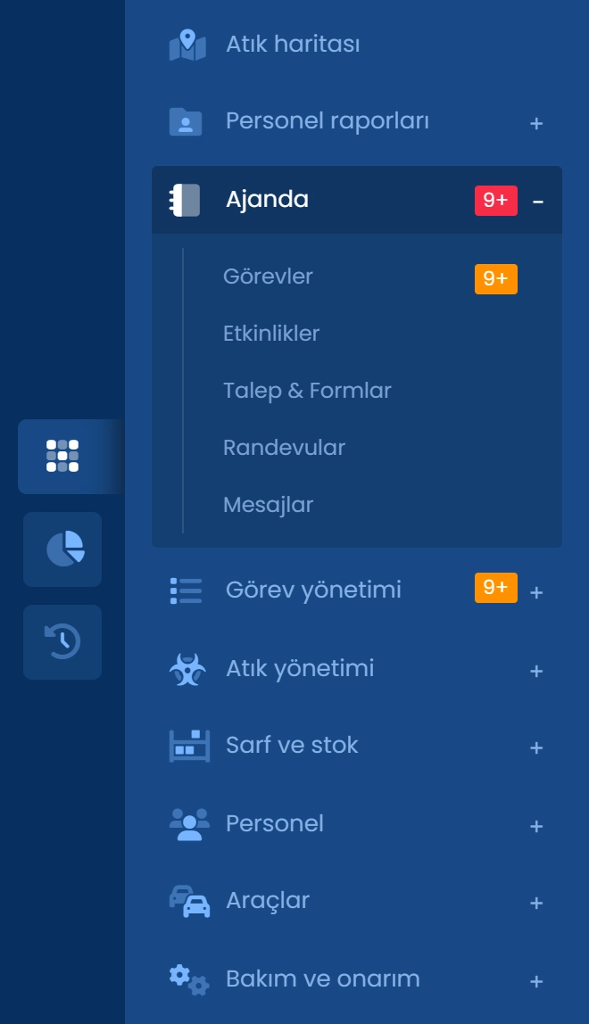This screenshot has height=1024, width=589.
Task: Click the Atık yönetimi biohazard icon
Action: point(187,667)
